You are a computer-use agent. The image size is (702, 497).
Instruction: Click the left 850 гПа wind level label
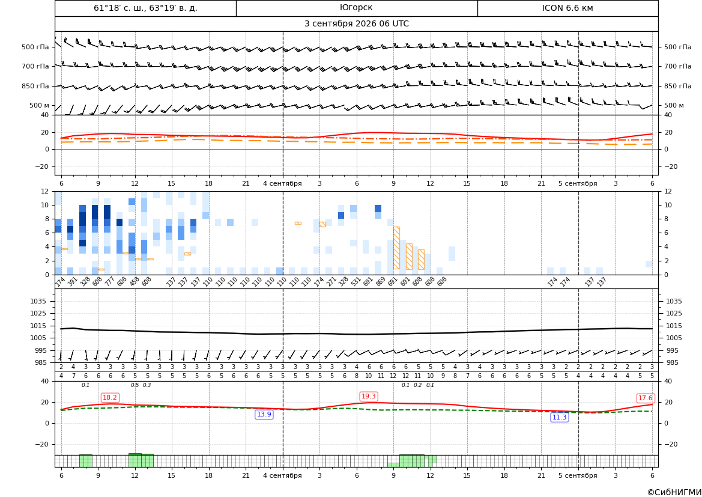tap(35, 86)
